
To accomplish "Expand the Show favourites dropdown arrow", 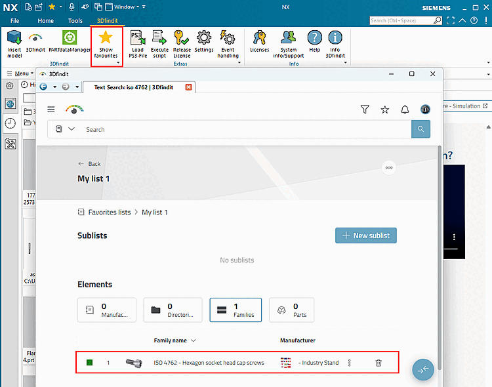I will pyautogui.click(x=118, y=63).
